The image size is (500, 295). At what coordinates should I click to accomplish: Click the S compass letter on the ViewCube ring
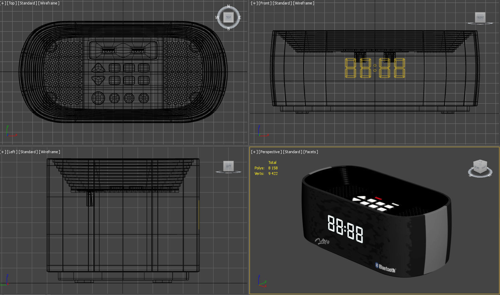tap(229, 29)
